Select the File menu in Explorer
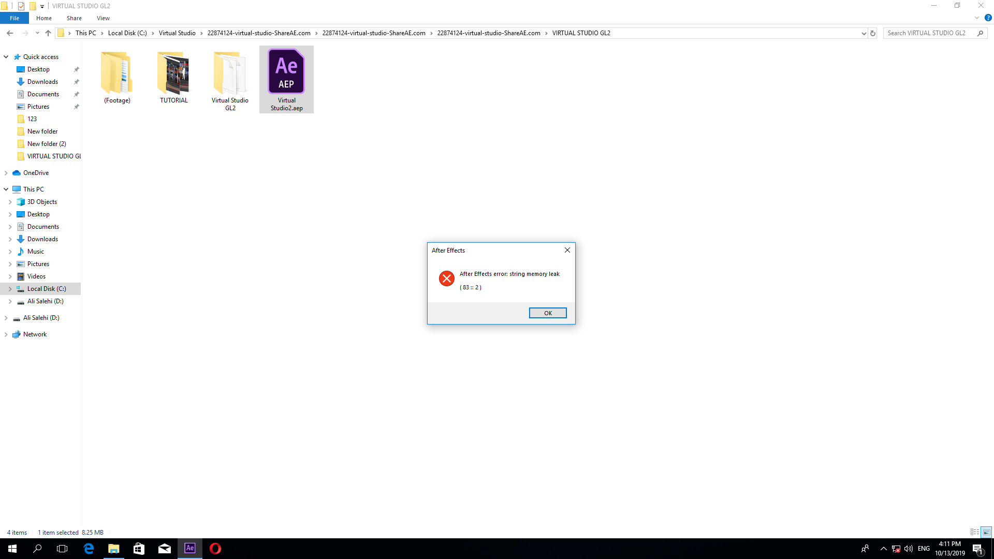Screen dimensions: 994x559 point(14,19)
